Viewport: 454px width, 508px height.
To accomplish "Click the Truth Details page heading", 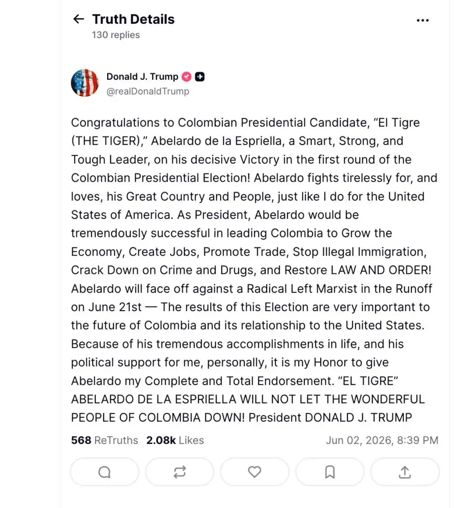I will (133, 19).
